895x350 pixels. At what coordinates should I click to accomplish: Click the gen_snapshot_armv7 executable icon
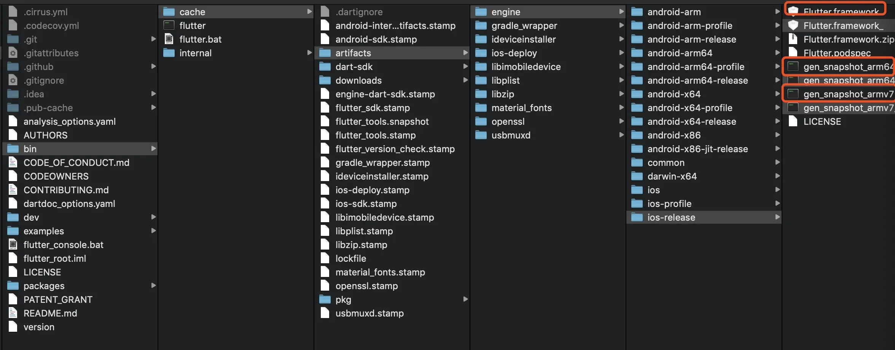[793, 94]
